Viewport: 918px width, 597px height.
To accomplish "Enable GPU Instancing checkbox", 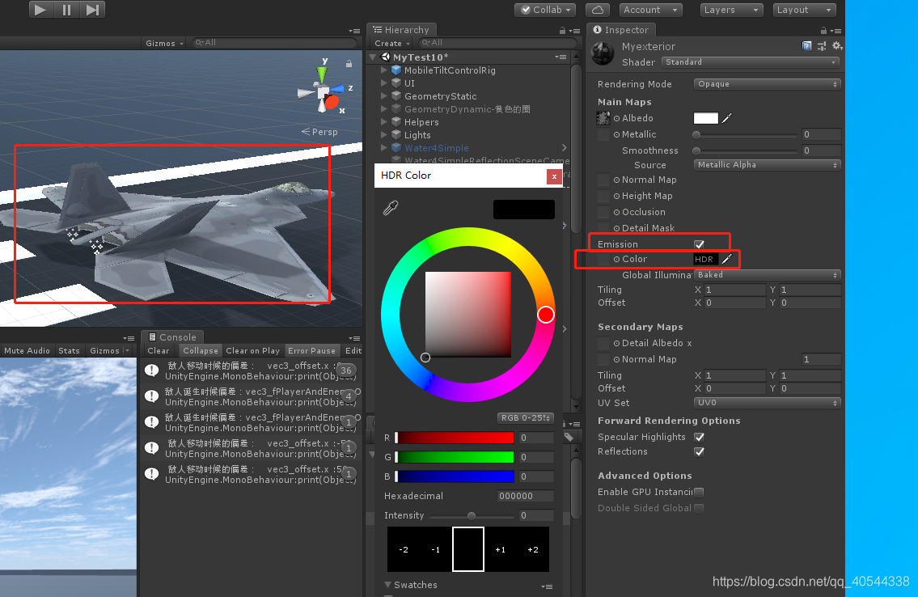I will 699,492.
